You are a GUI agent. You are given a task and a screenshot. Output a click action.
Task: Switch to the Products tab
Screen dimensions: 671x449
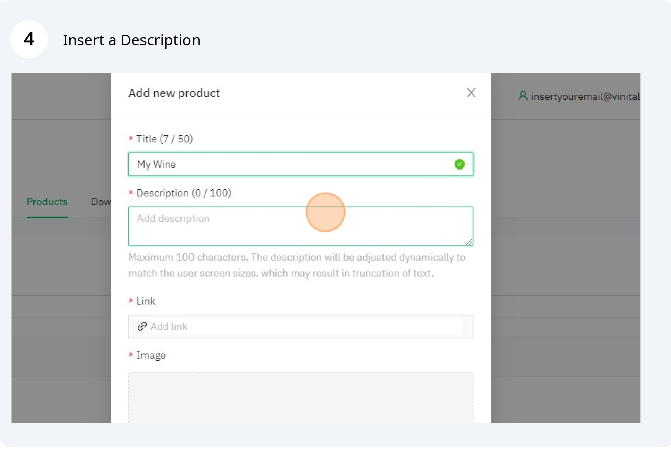point(47,202)
